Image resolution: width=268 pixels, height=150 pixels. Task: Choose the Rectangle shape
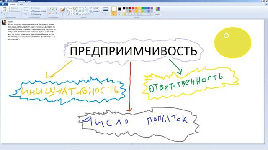pyautogui.click(x=77, y=8)
